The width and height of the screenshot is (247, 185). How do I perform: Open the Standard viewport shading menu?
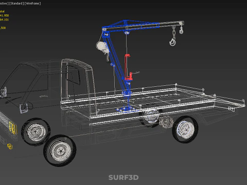point(16,4)
